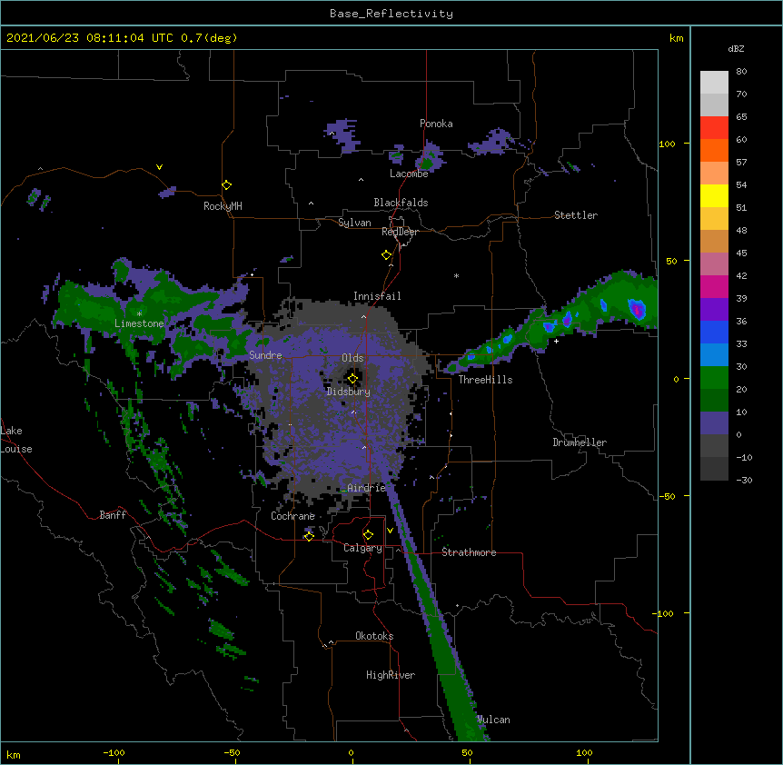Click the yellow diamond marker above Calgary label
The image size is (783, 765).
point(368,535)
